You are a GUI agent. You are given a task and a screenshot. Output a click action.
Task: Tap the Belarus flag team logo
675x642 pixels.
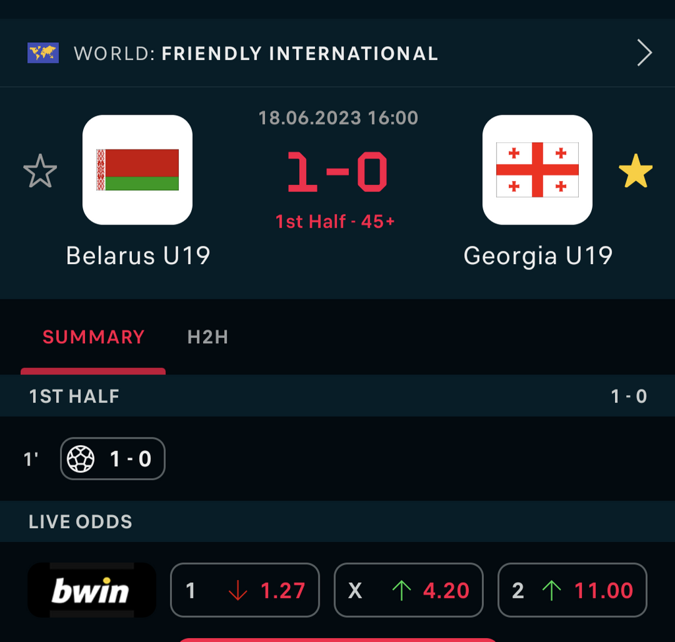[x=137, y=170]
